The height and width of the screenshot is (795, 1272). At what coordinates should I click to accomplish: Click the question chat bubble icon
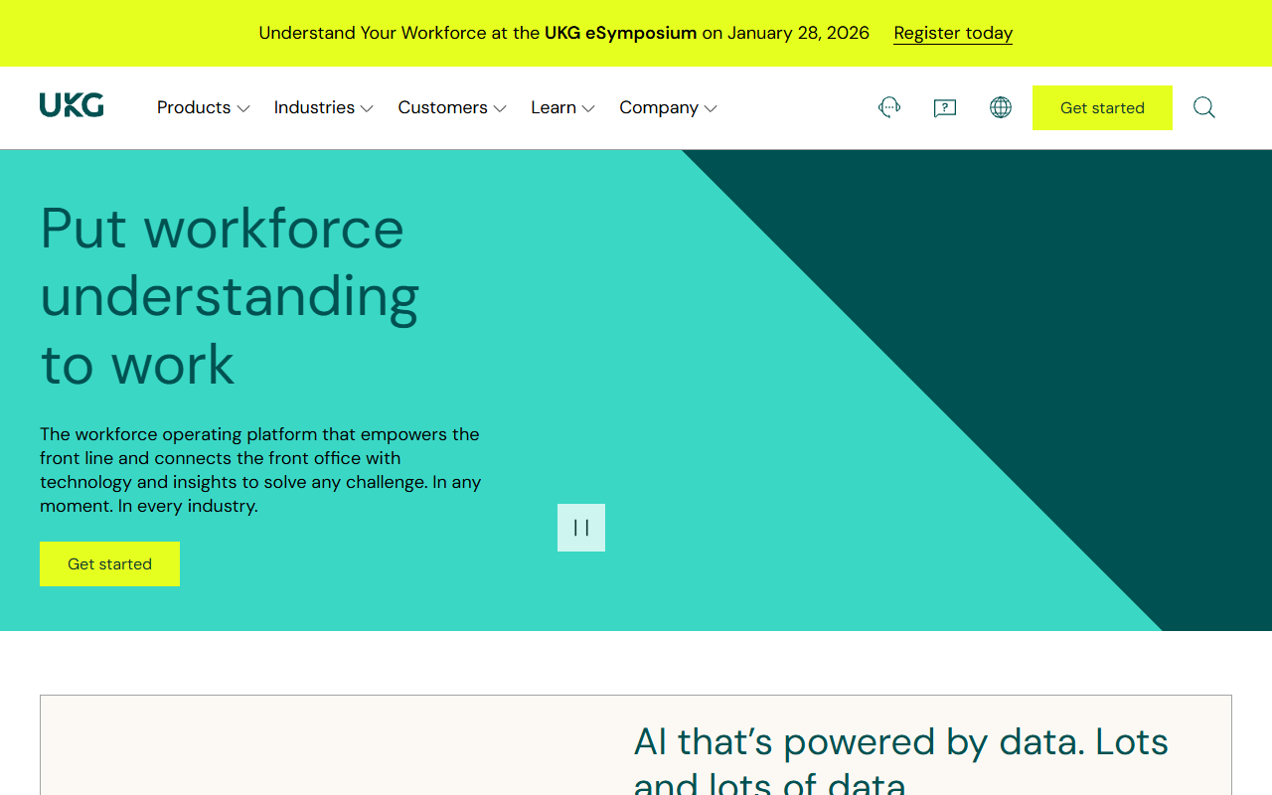pos(945,107)
